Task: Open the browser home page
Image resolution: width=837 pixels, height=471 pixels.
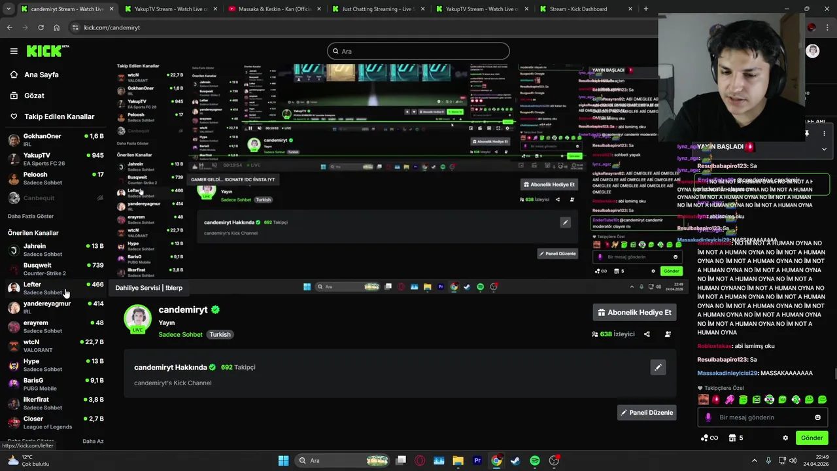Action: tap(57, 27)
